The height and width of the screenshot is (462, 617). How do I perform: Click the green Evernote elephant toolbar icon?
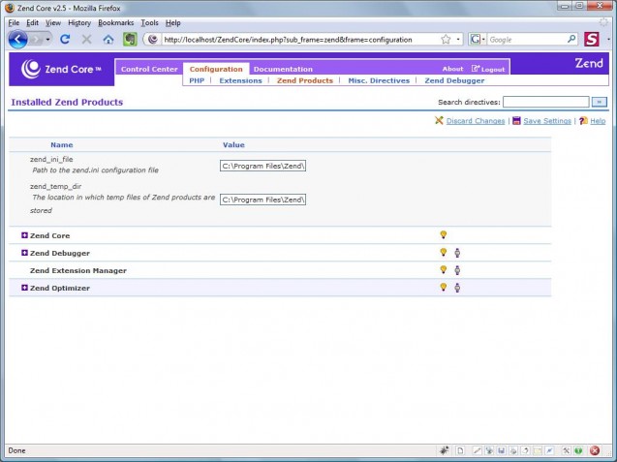point(130,39)
